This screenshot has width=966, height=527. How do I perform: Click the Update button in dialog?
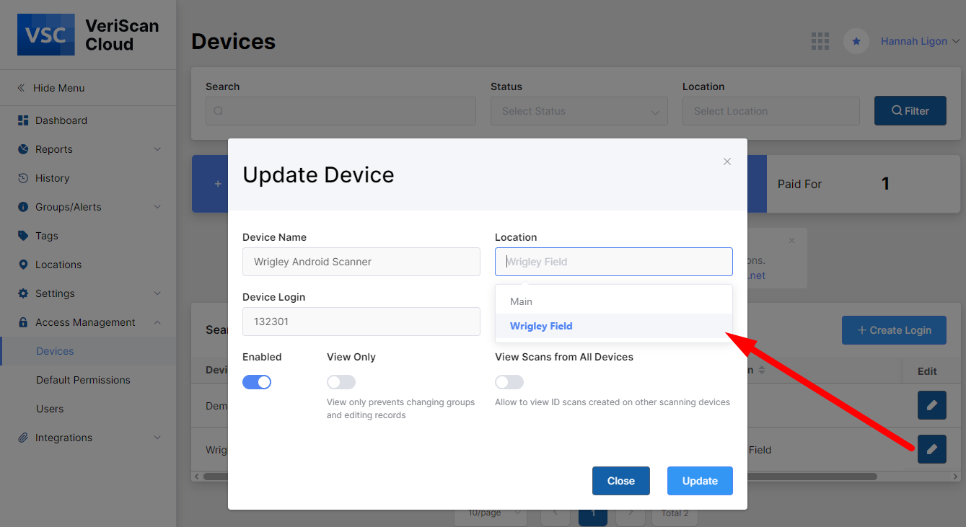click(x=700, y=481)
